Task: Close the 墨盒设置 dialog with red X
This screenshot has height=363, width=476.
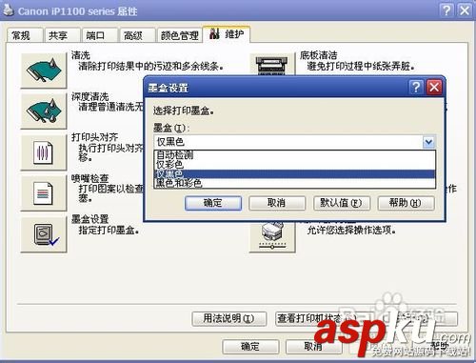Action: 434,87
